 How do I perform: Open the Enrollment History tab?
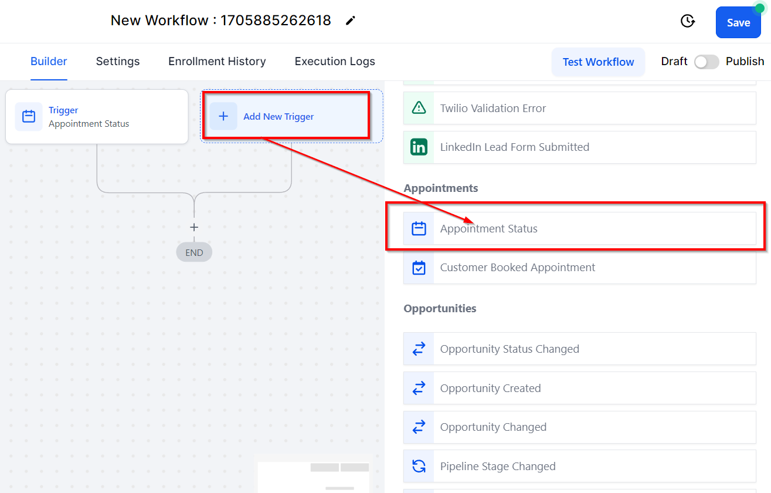click(217, 61)
